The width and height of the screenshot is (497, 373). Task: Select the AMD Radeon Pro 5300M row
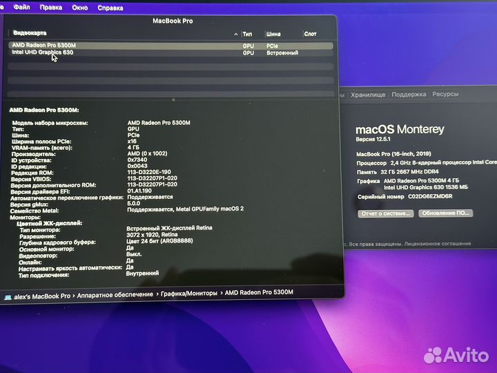pos(170,46)
